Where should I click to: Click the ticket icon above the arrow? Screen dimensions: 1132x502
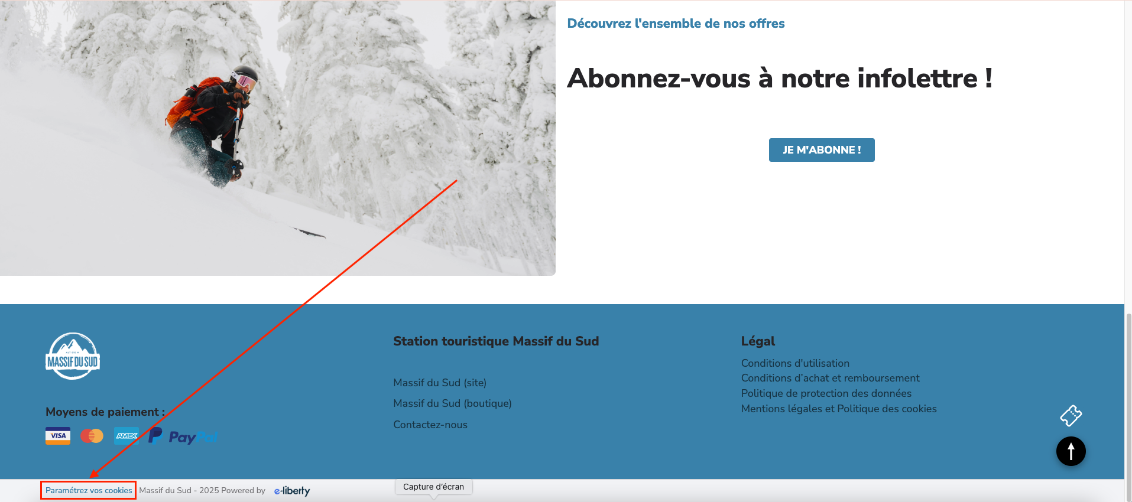[x=1071, y=416]
